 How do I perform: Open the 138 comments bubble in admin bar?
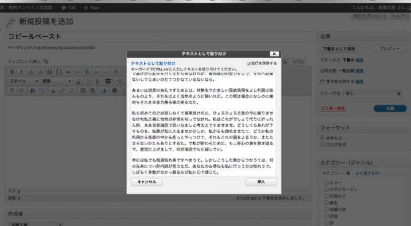tap(68, 7)
